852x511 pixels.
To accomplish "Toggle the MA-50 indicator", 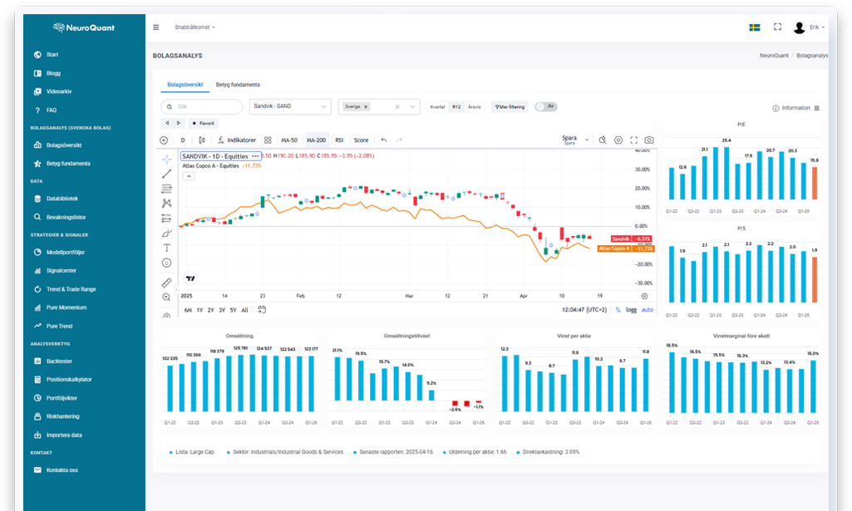I will 289,140.
